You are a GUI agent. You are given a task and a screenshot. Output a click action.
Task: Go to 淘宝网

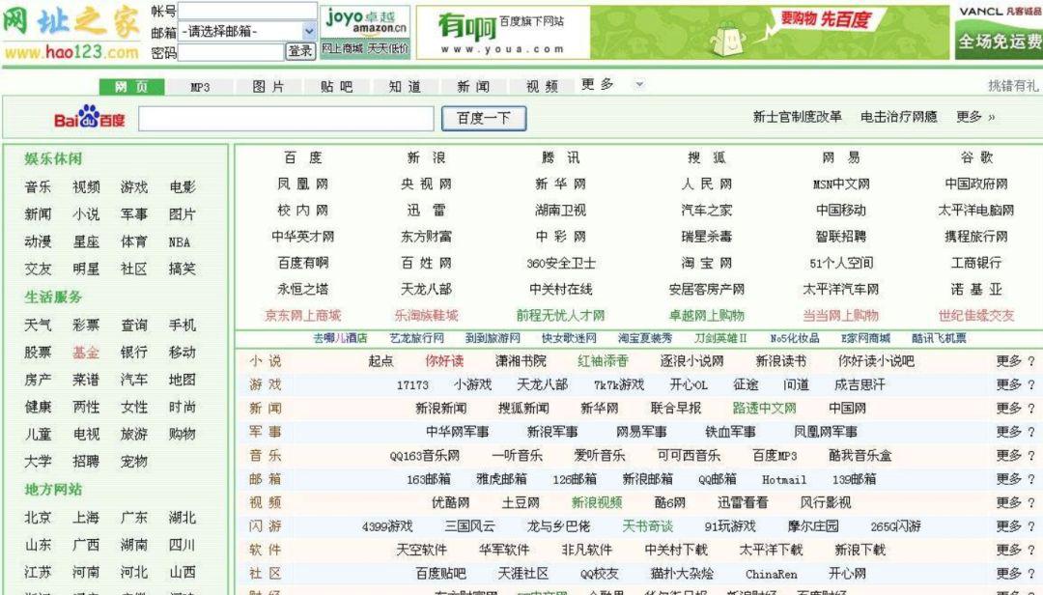pyautogui.click(x=706, y=263)
